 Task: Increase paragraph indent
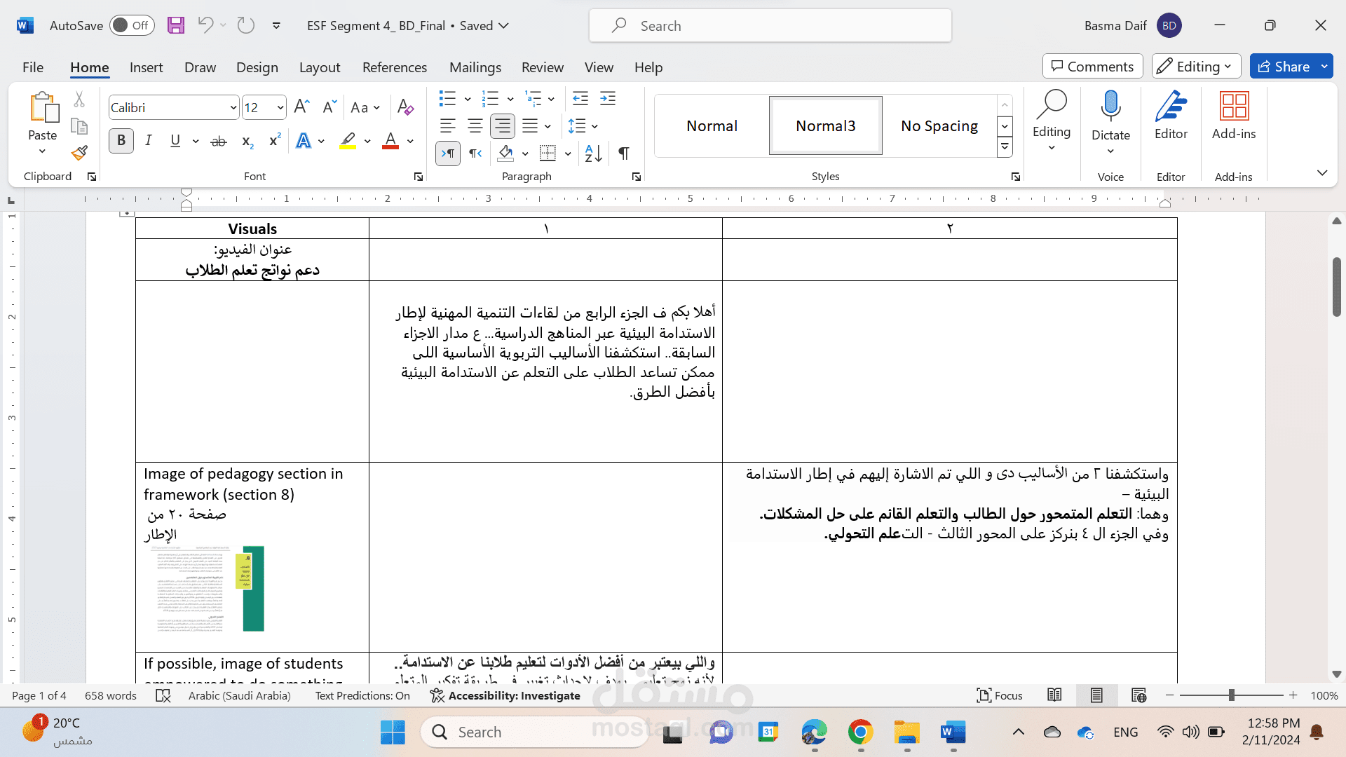[608, 98]
